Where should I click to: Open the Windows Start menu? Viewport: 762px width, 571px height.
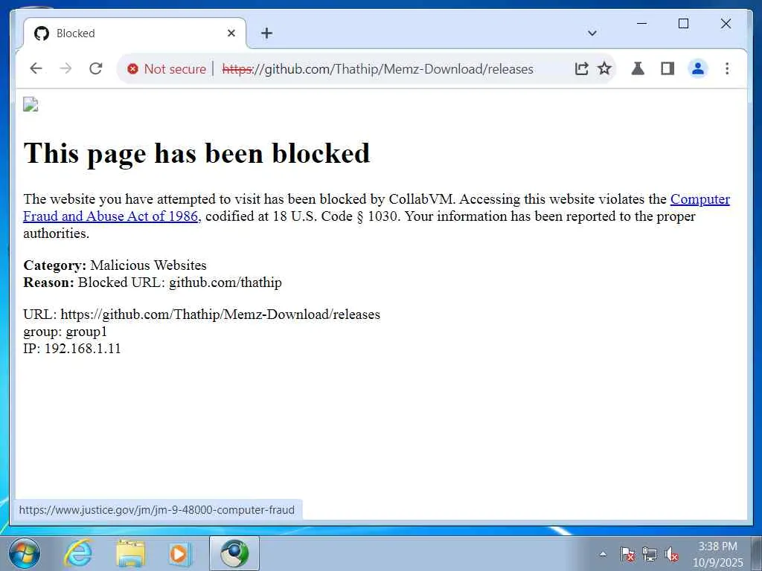pyautogui.click(x=24, y=553)
